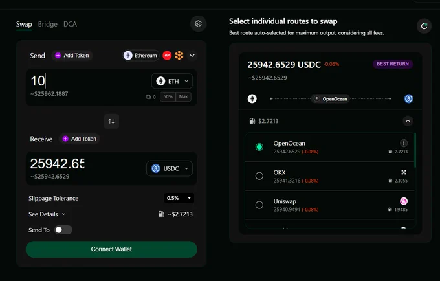This screenshot has width=440, height=281.
Task: Select the OKX route radio button
Action: pyautogui.click(x=259, y=175)
